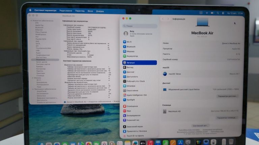Select Графіка/дисплеї in System Information tree
The image size is (259, 145).
(43, 55)
